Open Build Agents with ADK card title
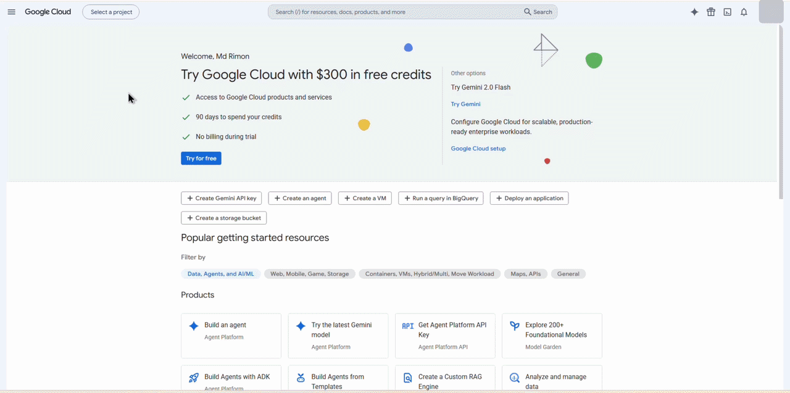 [237, 377]
